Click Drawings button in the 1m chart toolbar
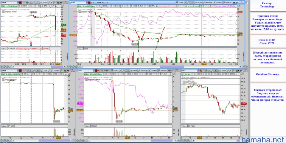 click(208, 3)
